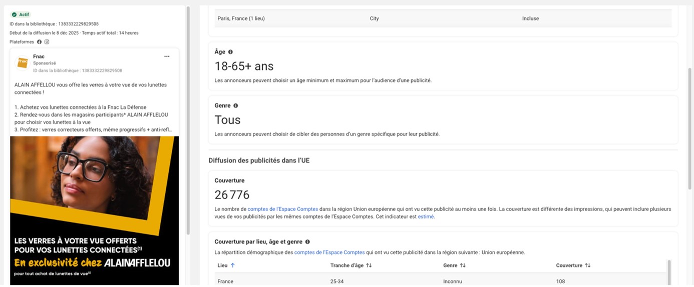Screen dimensions: 694x287
Task: Sort table by Couverture column
Action: [x=588, y=265]
